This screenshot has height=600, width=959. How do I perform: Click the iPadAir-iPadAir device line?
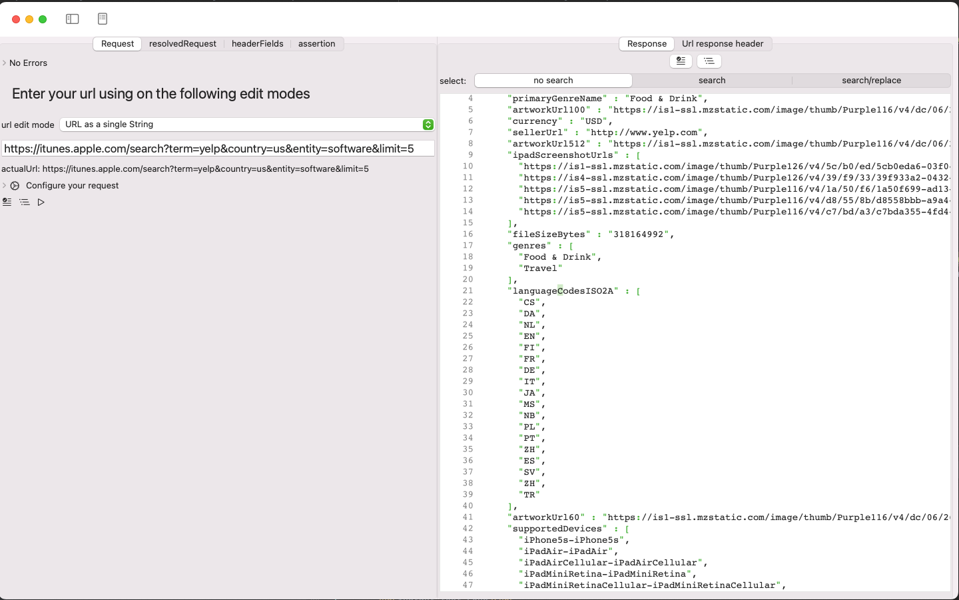pyautogui.click(x=569, y=551)
